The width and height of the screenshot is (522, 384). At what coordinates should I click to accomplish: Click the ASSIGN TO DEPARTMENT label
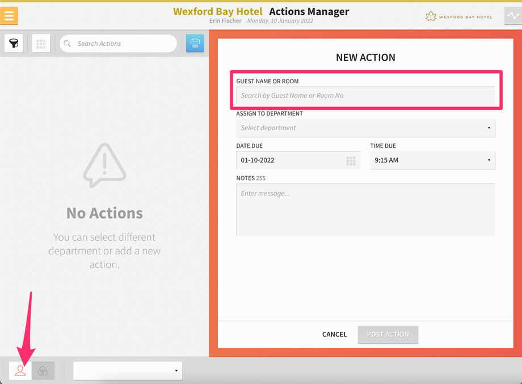click(270, 113)
